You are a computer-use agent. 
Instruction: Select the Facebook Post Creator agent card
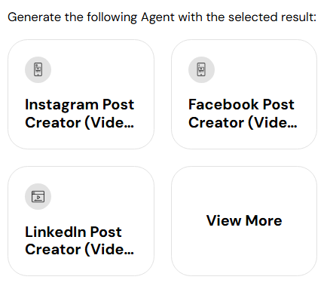pyautogui.click(x=244, y=94)
